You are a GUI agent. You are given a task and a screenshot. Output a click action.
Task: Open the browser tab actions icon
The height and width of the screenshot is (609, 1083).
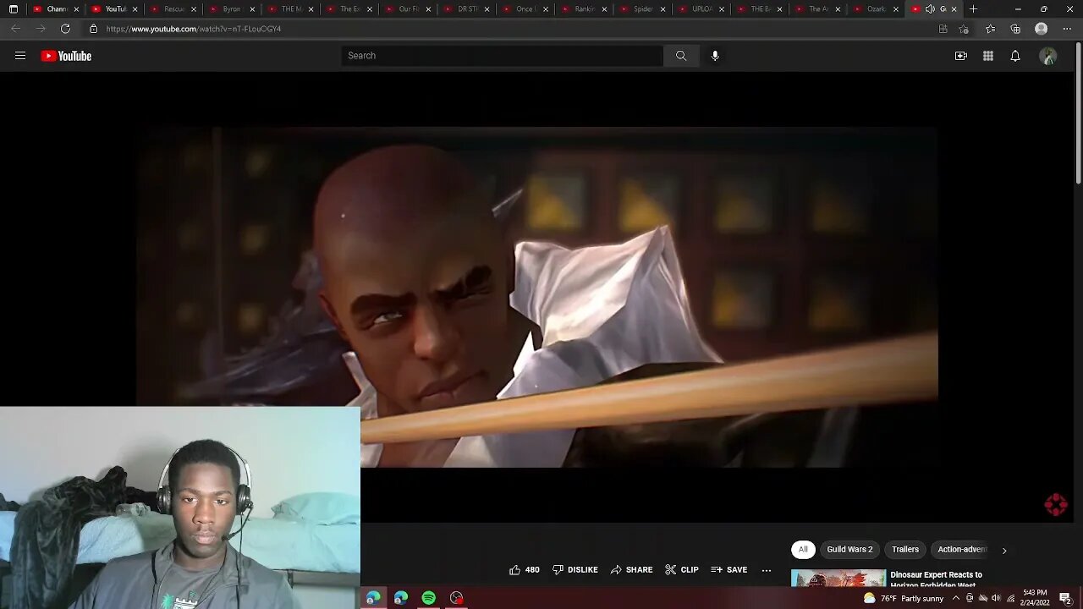point(13,9)
